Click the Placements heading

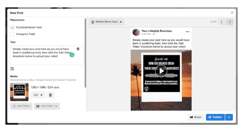[x=17, y=20]
